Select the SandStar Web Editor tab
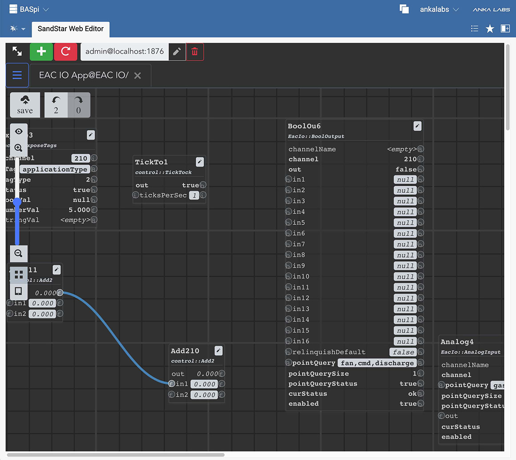Screen dimensions: 516x460 [70, 29]
